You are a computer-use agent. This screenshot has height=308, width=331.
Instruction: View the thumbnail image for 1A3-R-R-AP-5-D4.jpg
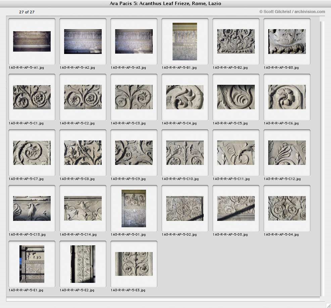coord(287,208)
